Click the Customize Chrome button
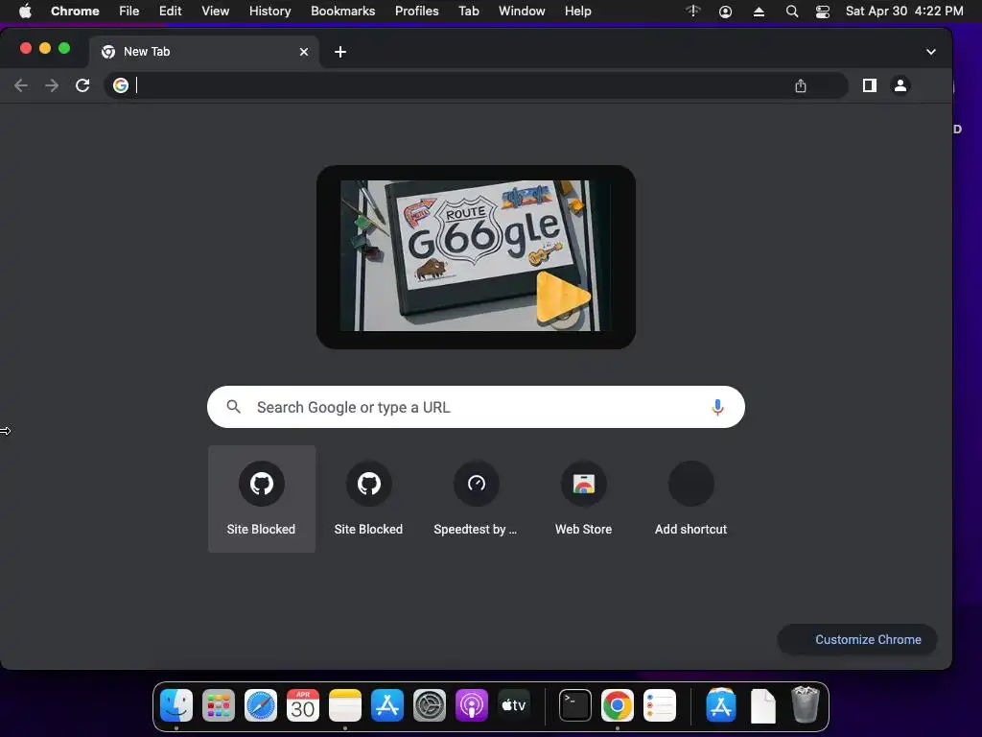Viewport: 982px width, 737px height. (x=857, y=639)
